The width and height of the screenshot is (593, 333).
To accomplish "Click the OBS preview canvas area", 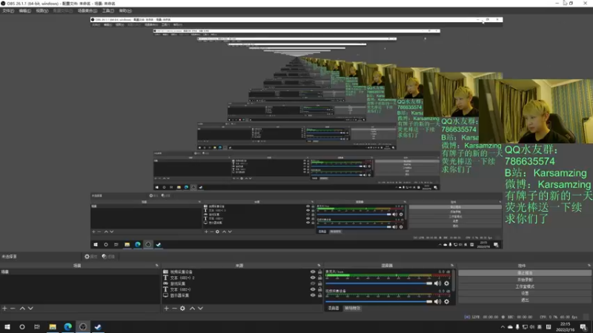I will (x=296, y=133).
